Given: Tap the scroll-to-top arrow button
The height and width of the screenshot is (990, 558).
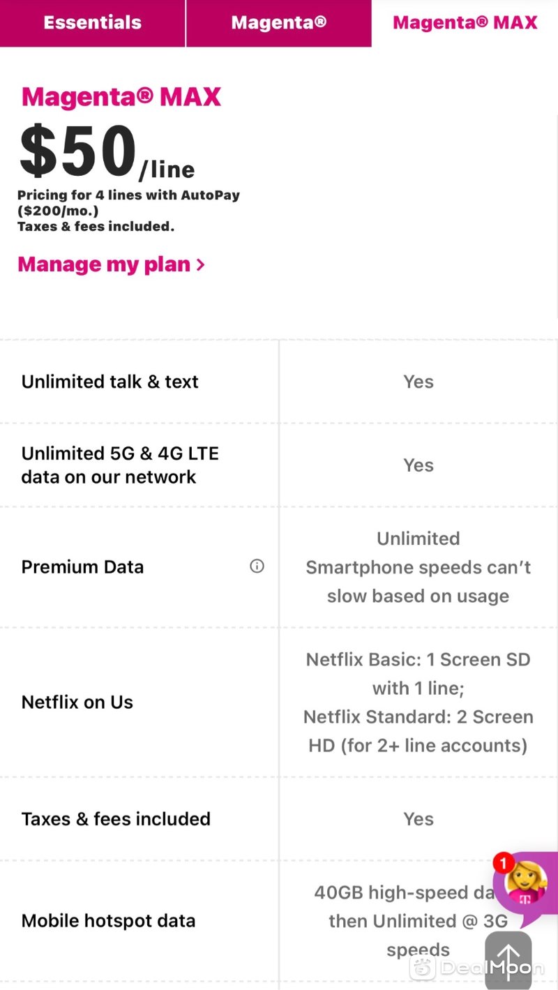Looking at the screenshot, I should [508, 960].
